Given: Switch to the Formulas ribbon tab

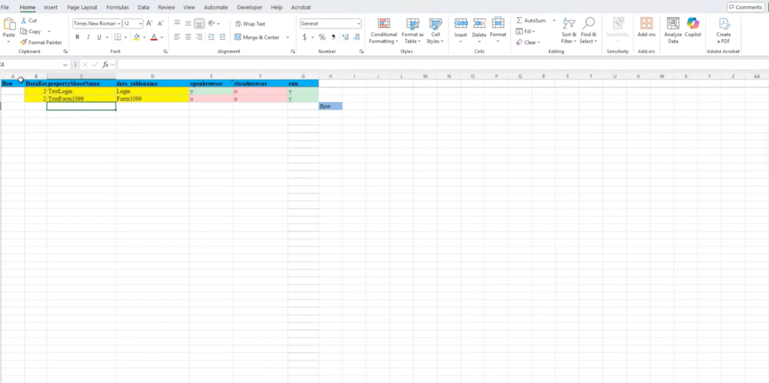Looking at the screenshot, I should coord(117,7).
